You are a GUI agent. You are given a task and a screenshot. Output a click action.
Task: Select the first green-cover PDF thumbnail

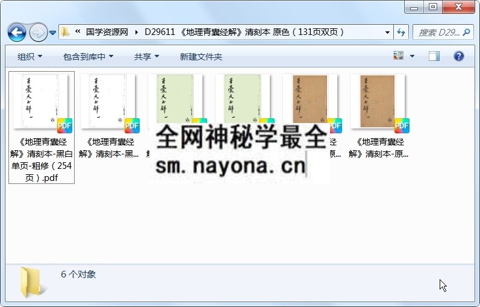pos(175,99)
